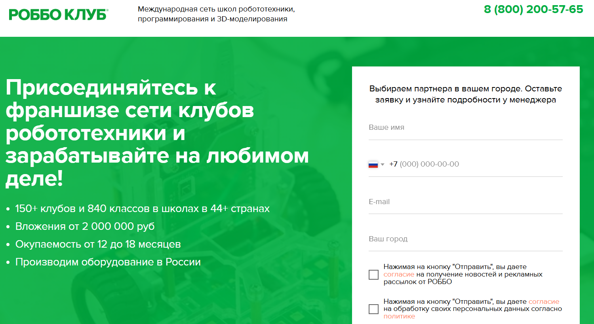Click form heading Выбираем партнера в вашем городе

tap(466, 94)
